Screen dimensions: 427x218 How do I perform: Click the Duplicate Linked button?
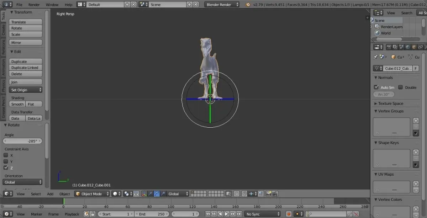tap(26, 68)
